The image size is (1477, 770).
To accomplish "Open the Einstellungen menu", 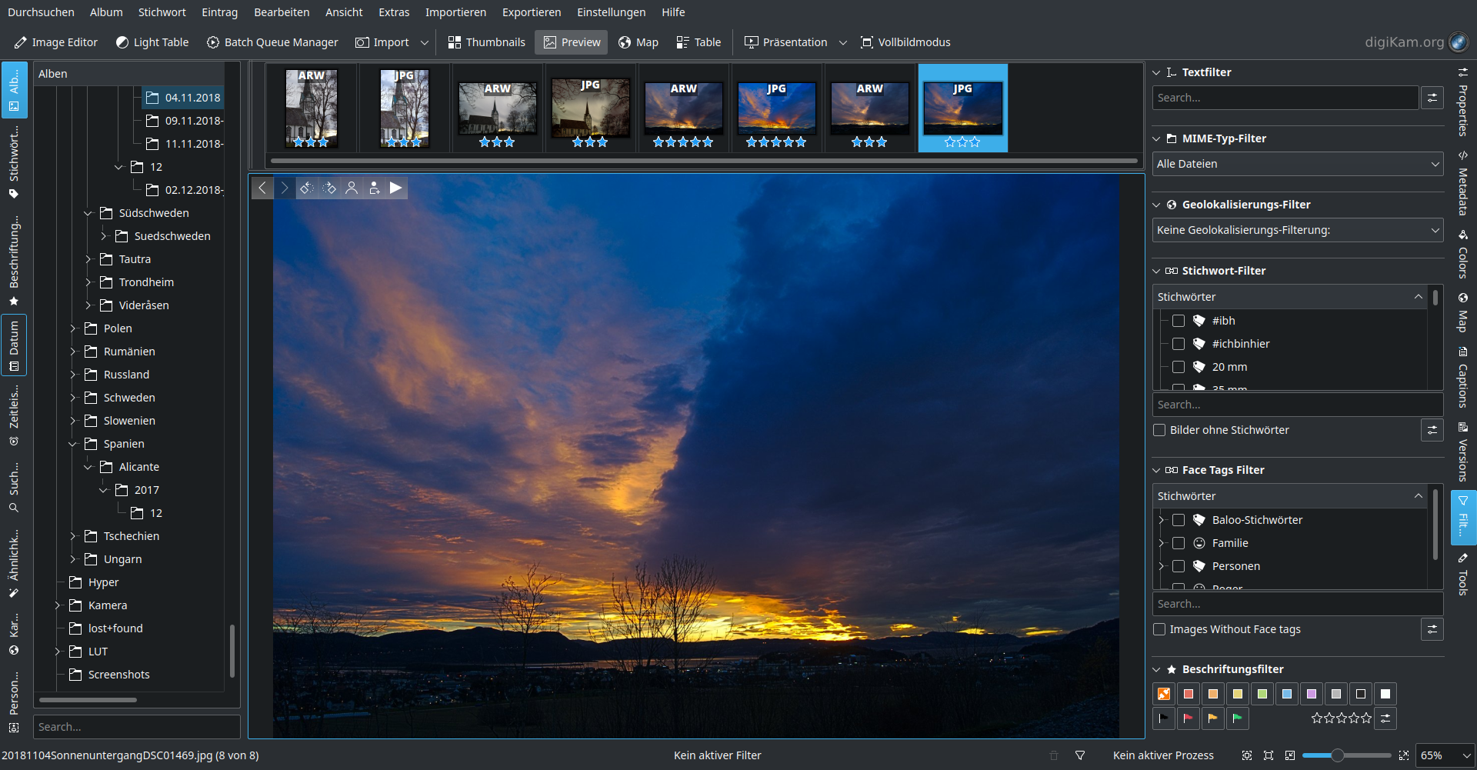I will click(x=612, y=12).
